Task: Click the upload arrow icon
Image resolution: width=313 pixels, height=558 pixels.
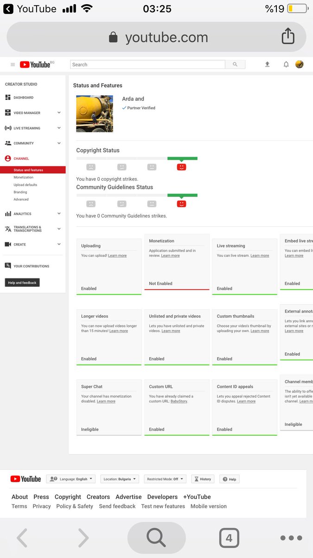Action: pos(268,65)
